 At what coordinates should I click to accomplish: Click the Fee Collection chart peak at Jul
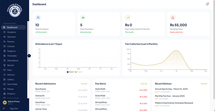pos(177,51)
